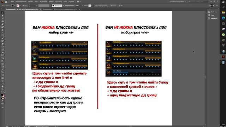Click the Установки button
The image size is (226, 127).
point(113,6)
